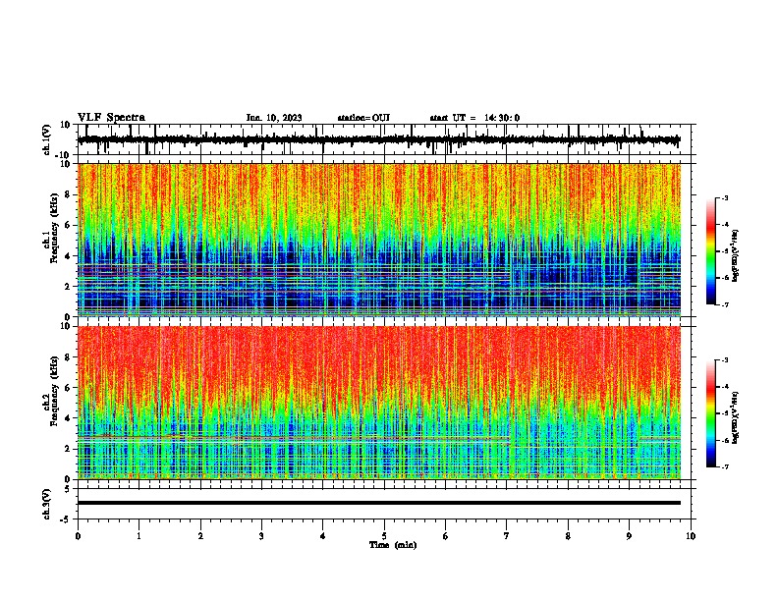Click the "3" tick on the Time axis
This screenshot has width=778, height=601.
(x=261, y=536)
